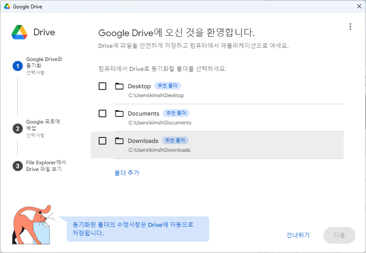Click the Downloads folder icon
This screenshot has width=366, height=253.
point(119,141)
